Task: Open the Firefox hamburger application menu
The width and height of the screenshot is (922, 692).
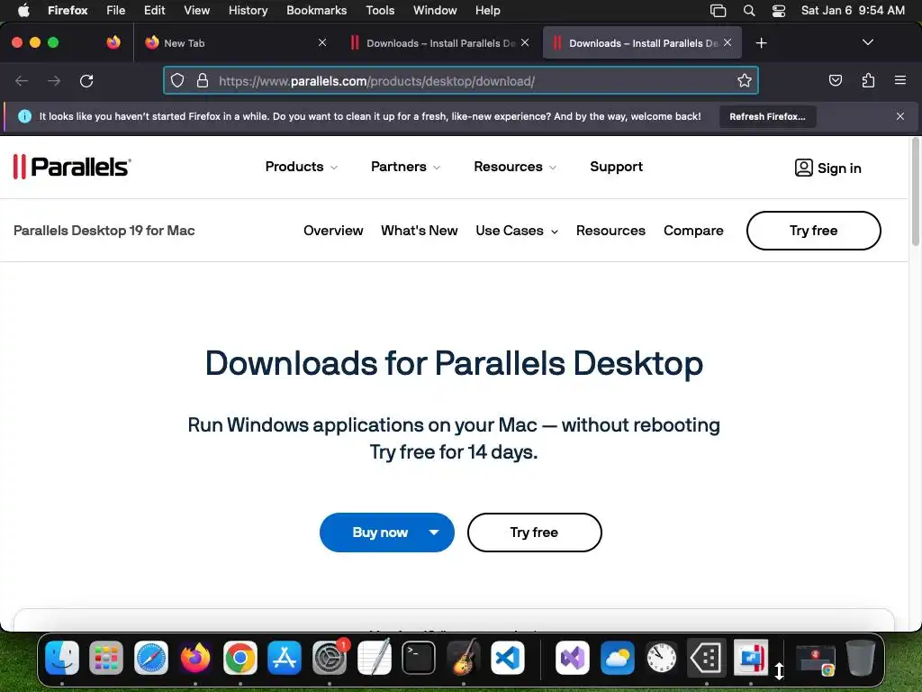Action: tap(900, 80)
